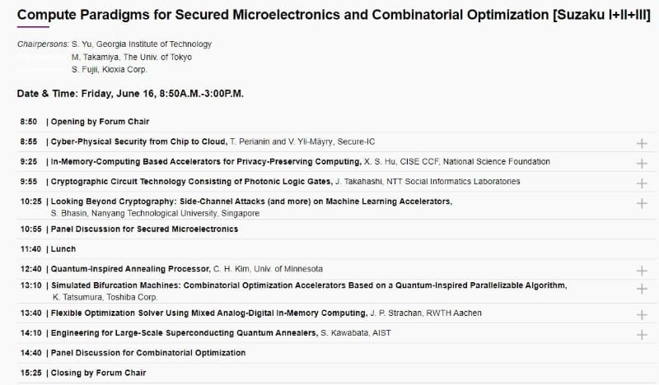This screenshot has height=385, width=659.
Task: Expand In-Memory-Computing Based Accelerators plus icon
Action: pos(642,163)
